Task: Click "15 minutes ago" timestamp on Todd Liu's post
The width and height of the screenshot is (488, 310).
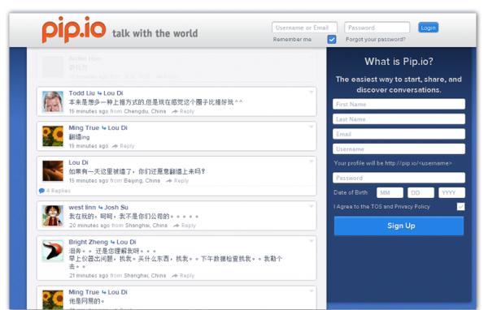Action: [89, 111]
